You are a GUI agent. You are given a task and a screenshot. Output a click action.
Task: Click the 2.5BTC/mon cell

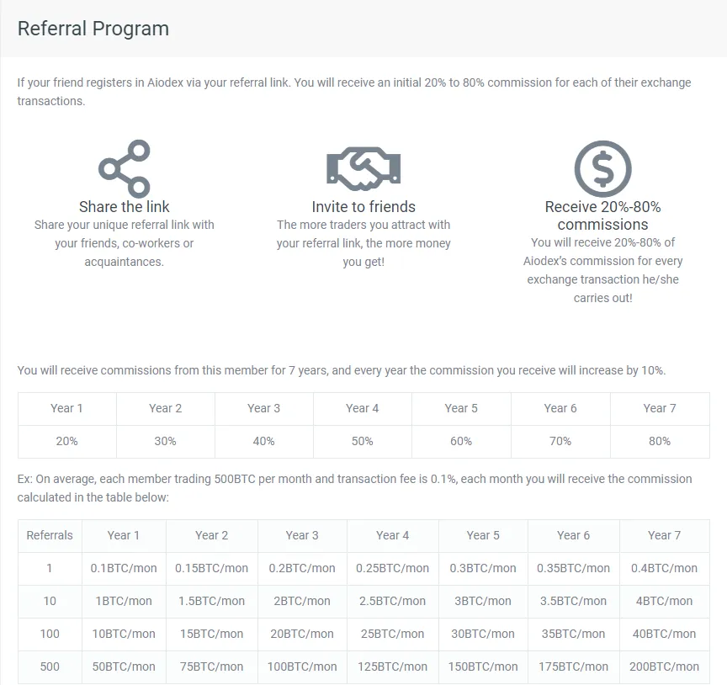[x=392, y=601]
